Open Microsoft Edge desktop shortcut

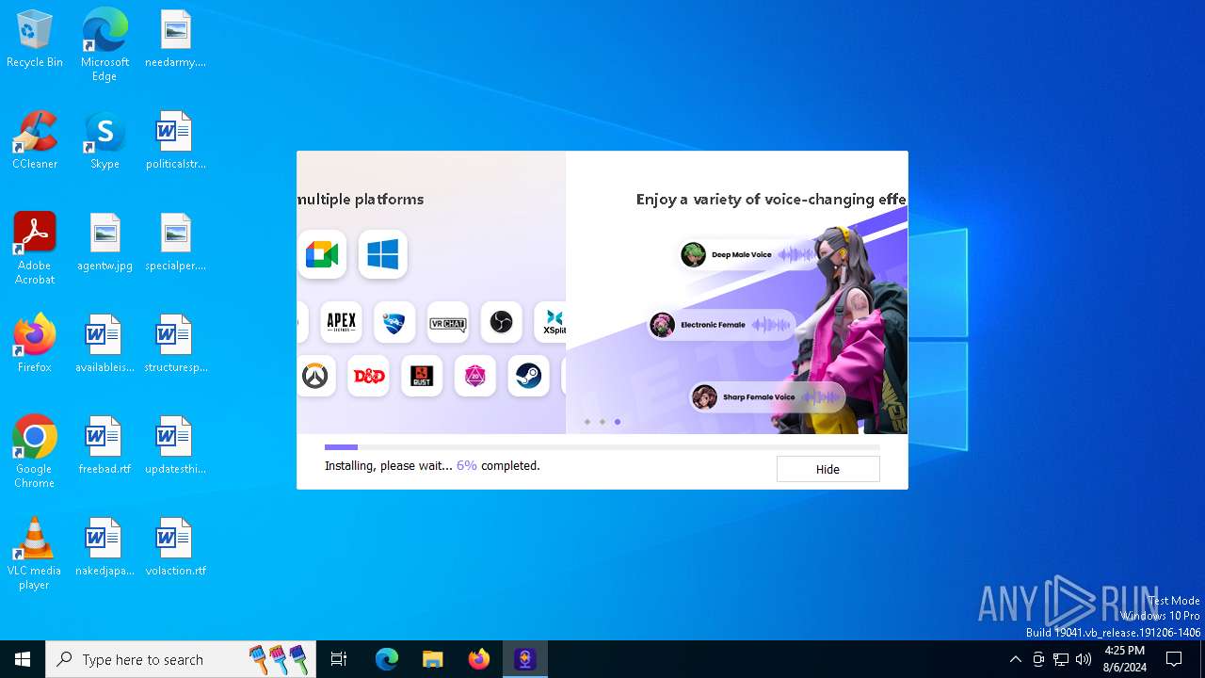(104, 45)
